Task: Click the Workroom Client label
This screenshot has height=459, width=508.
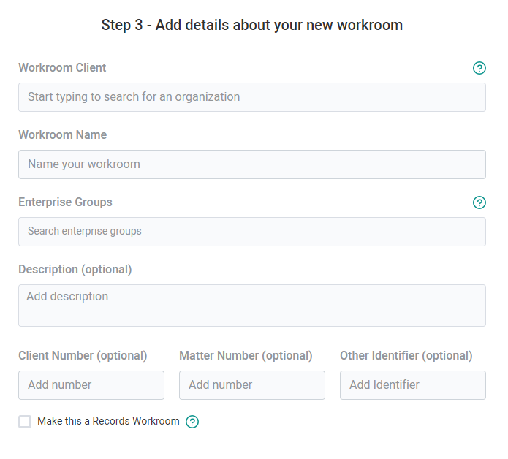Action: (x=62, y=68)
